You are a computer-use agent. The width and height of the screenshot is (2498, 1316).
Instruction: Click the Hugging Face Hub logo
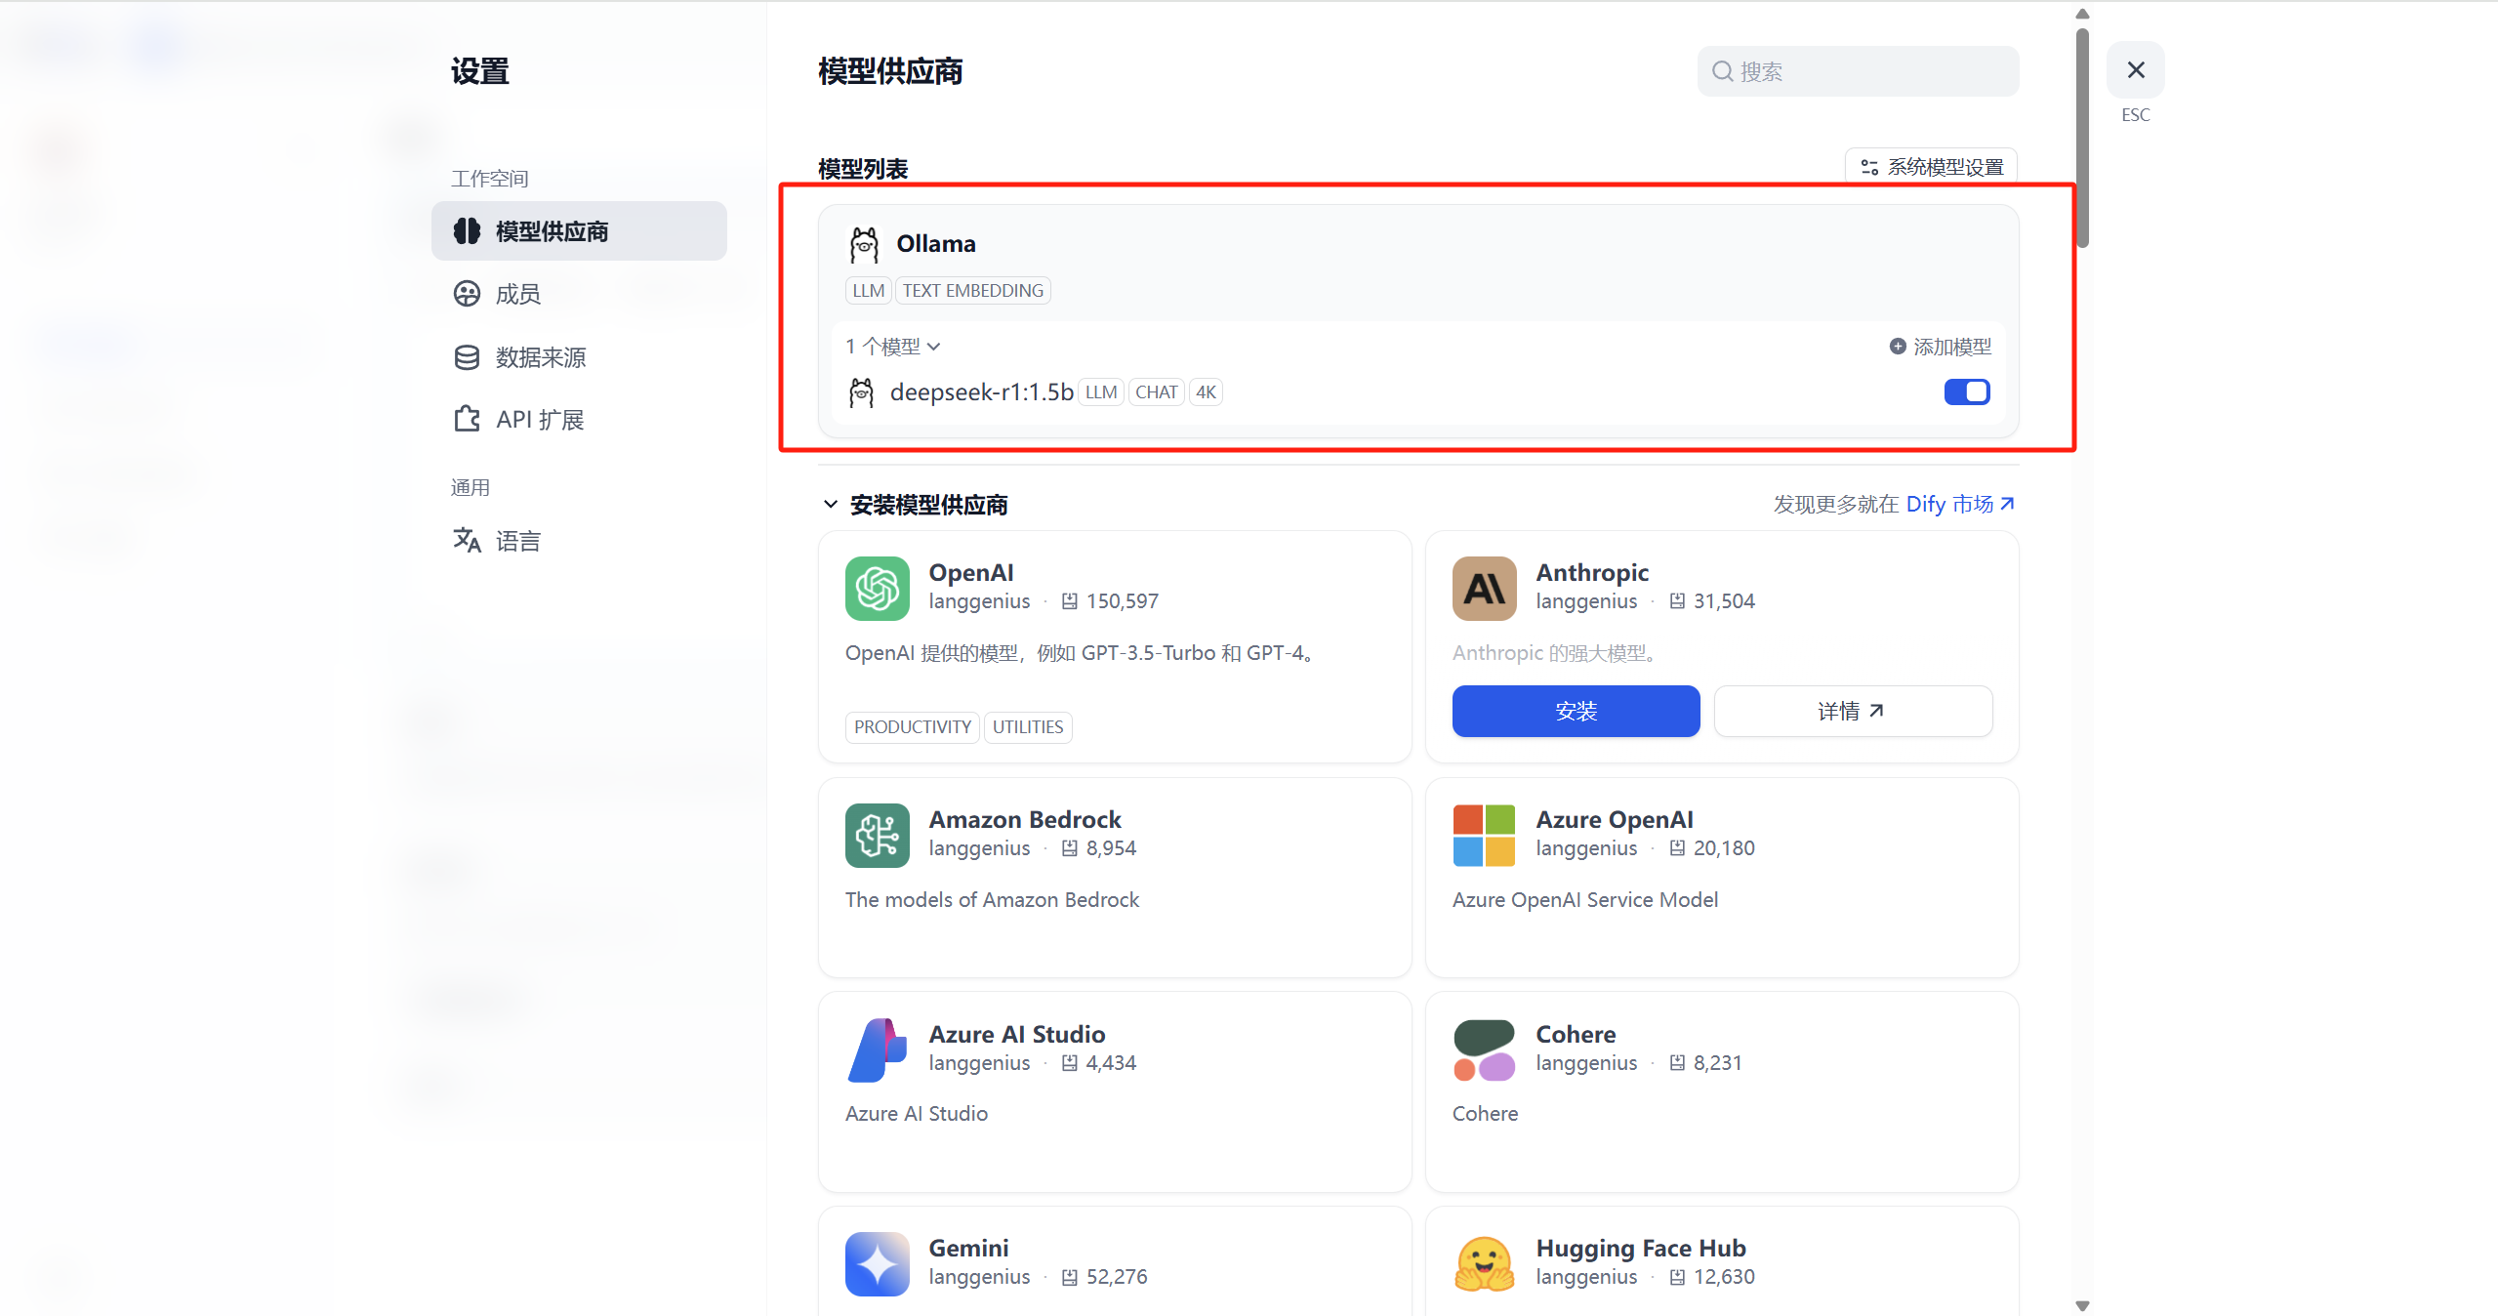[1482, 1263]
